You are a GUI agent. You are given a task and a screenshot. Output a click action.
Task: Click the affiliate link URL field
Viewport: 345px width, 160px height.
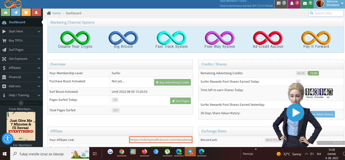coord(161,140)
